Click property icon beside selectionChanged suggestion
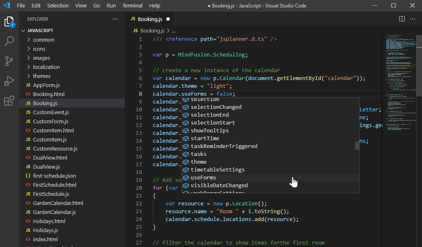 [186, 107]
